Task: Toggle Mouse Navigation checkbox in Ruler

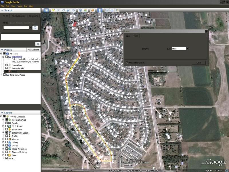Action: click(x=127, y=62)
